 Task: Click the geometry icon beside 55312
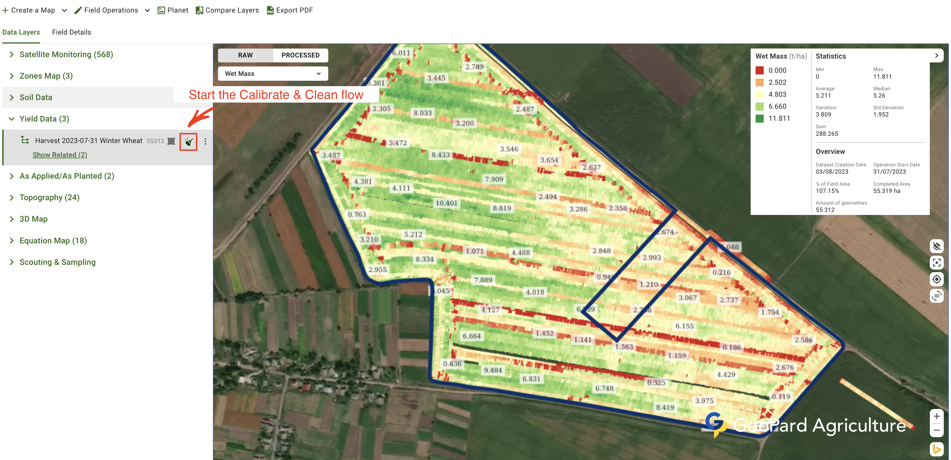[x=171, y=141]
